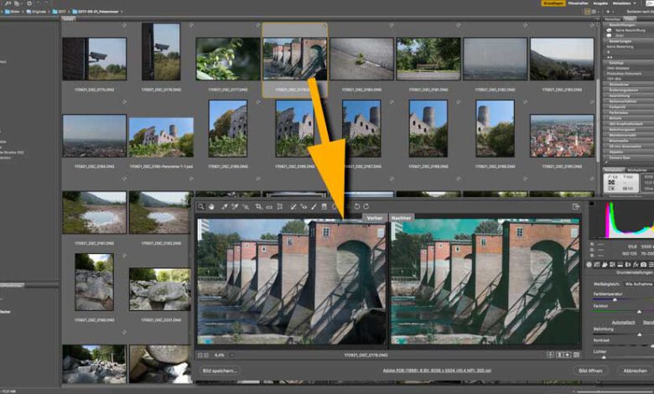Rotate image clockwise in Camera Raw
The image size is (654, 394).
click(x=368, y=206)
